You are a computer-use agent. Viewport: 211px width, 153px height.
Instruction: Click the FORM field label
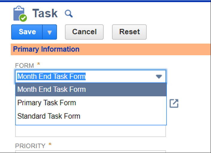(25, 65)
